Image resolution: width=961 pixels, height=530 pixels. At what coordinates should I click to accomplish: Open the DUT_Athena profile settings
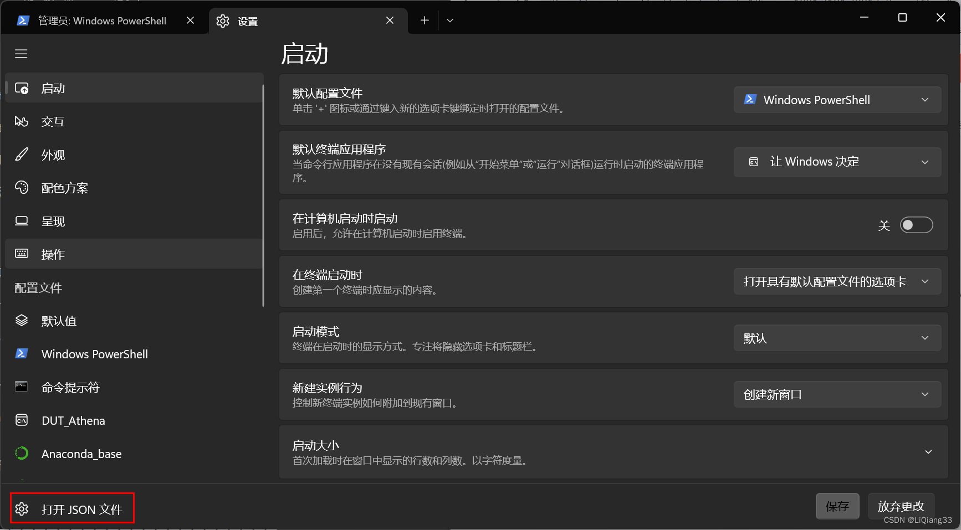point(73,420)
